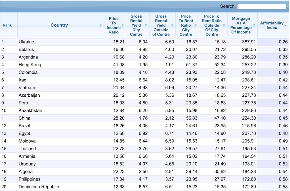Image resolution: width=290 pixels, height=191 pixels.
Task: Sort by Price To Rent Ratio Outside Of City Centre
Action: coord(213,25)
